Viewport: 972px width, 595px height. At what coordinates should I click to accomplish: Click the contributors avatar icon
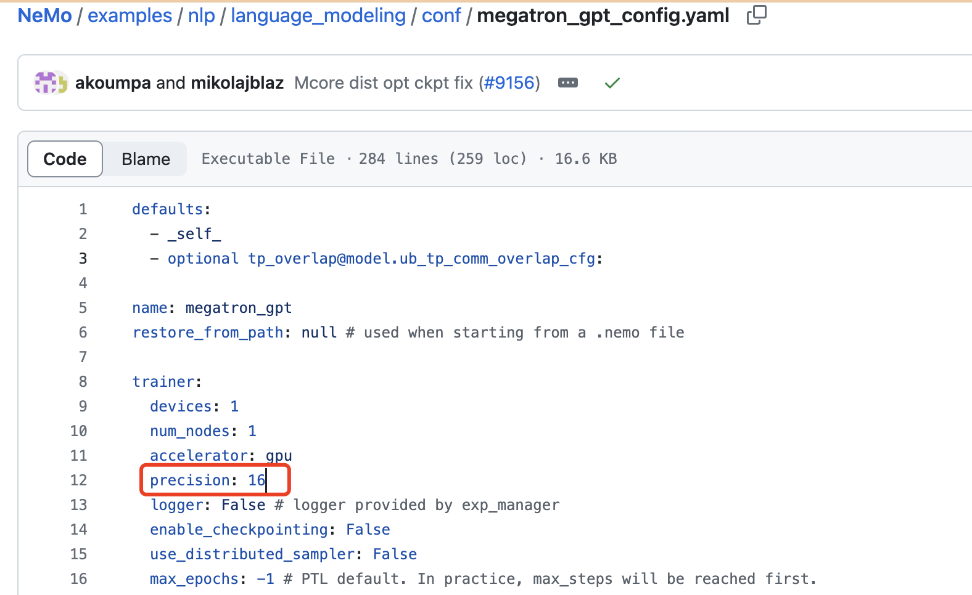51,83
